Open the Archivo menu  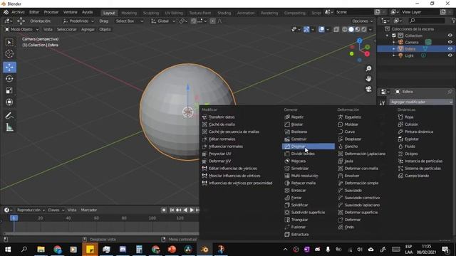click(18, 12)
